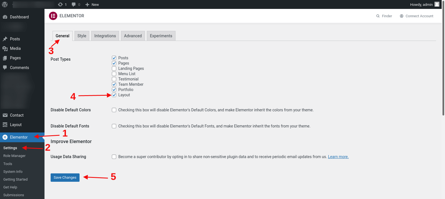
Task: Enable the Testimonial post type checkbox
Action: [114, 79]
